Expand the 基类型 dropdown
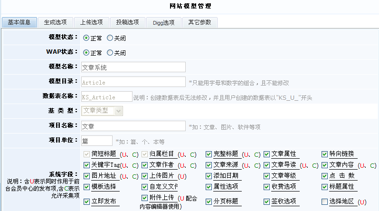 coord(102,111)
